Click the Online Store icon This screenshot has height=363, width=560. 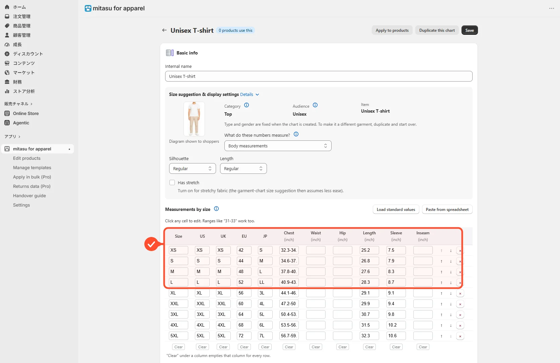click(7, 113)
